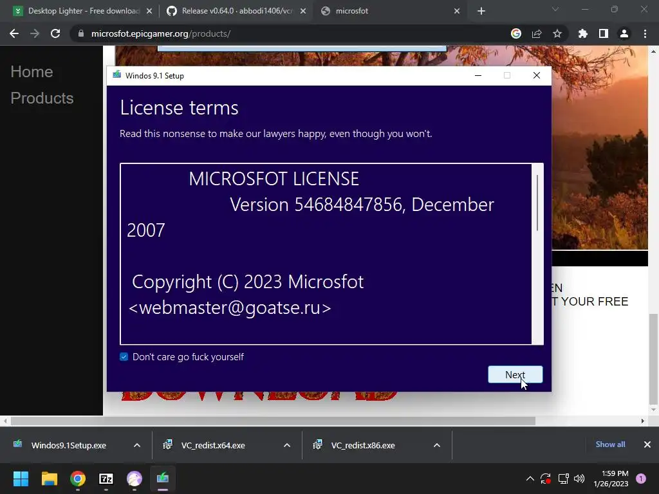Screen dimensions: 659x494
Task: Show hidden system tray icons
Action: coord(530,479)
